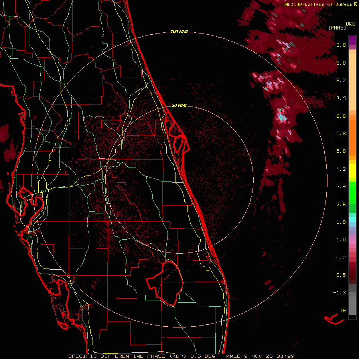Pick the pink color bar segment
The image size is (359, 359).
tap(352, 242)
